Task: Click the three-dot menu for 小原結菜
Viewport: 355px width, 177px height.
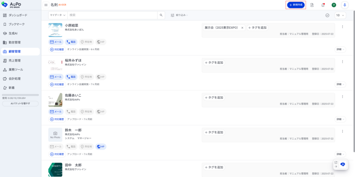Action: point(342,27)
